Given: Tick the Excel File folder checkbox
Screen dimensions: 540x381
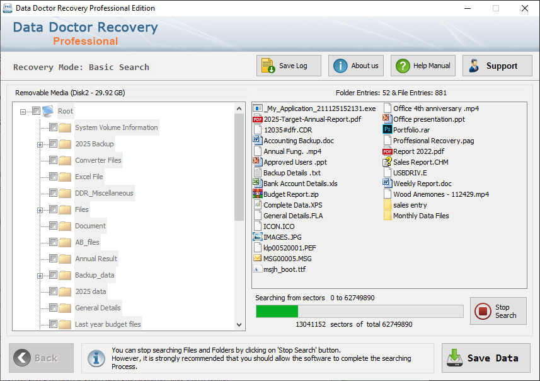Looking at the screenshot, I should pyautogui.click(x=53, y=177).
